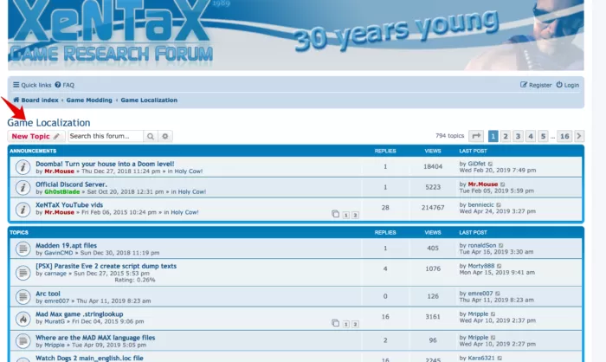Click topic icon beside Madden 19 topic
This screenshot has height=362, width=606.
[x=23, y=249]
